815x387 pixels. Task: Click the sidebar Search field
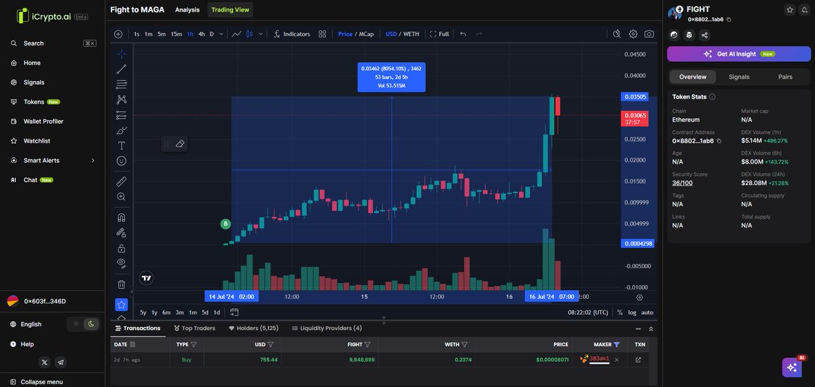pyautogui.click(x=53, y=43)
